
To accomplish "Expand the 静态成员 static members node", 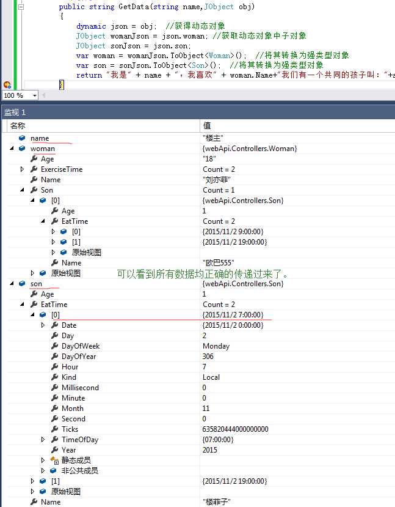I will 43,460.
